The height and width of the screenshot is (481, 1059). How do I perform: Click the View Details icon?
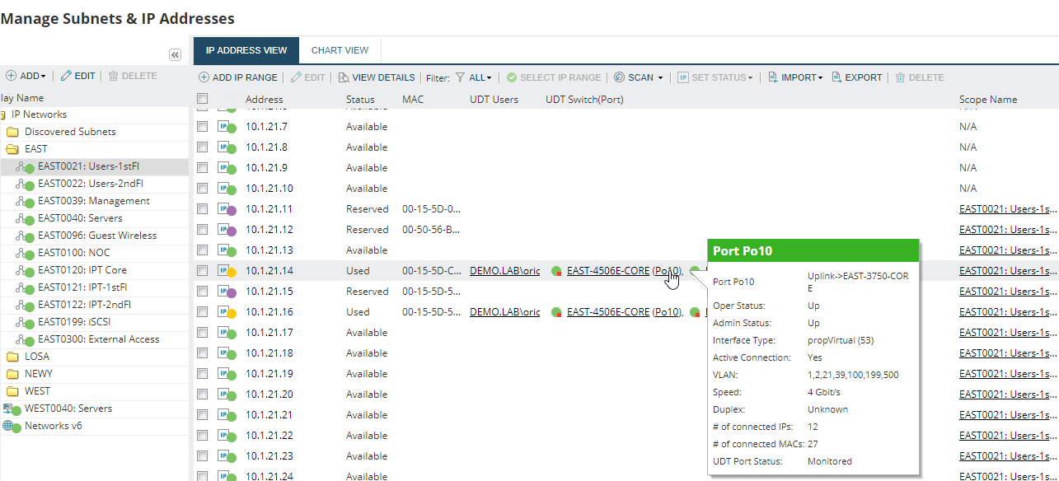344,77
